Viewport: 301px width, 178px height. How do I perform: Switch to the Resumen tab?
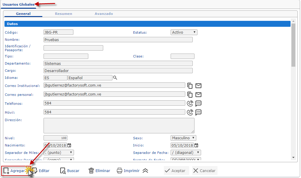click(64, 14)
